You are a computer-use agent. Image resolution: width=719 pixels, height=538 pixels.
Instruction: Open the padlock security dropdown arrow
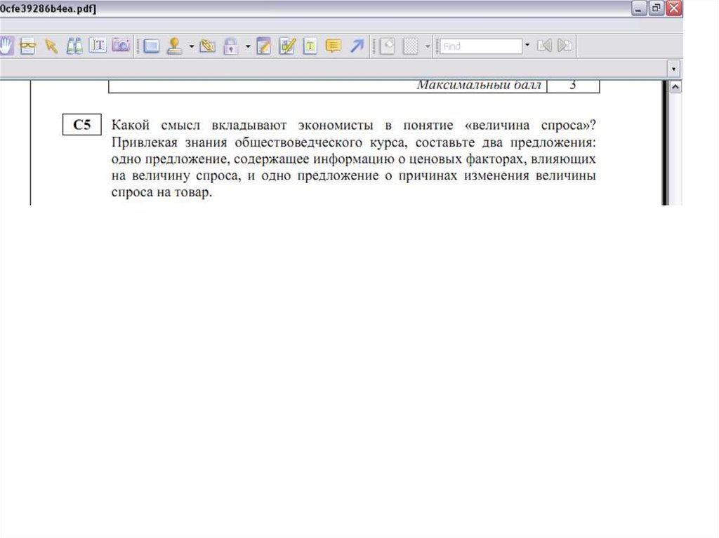[247, 47]
